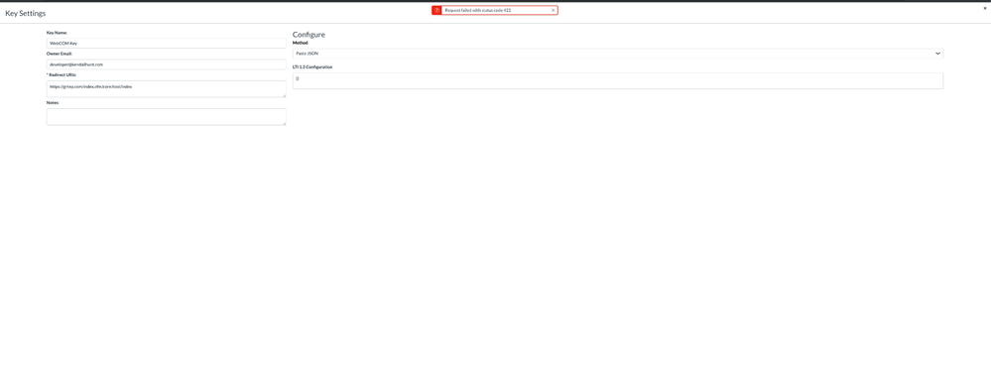
Task: Focus the Key Name input field
Action: coord(167,43)
